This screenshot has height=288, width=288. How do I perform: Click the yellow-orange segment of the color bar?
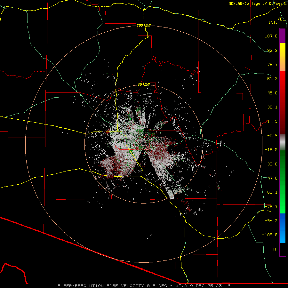(283, 57)
